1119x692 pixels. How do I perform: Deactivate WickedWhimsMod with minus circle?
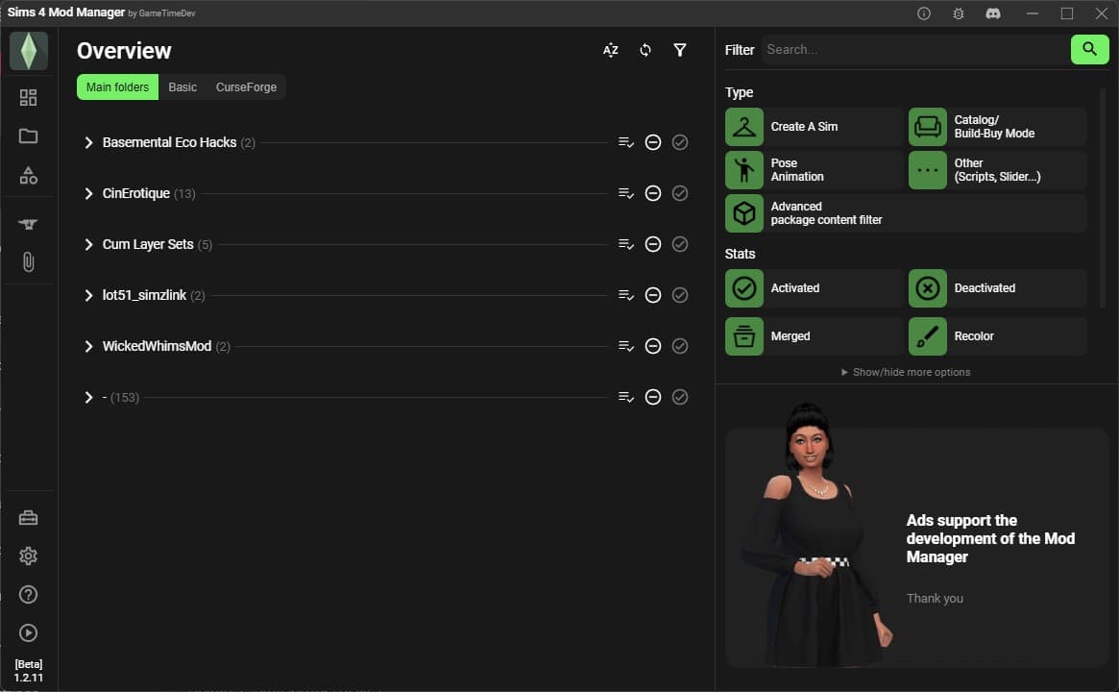pos(653,346)
